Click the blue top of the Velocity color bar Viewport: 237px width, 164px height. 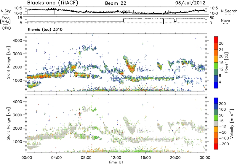[216, 100]
